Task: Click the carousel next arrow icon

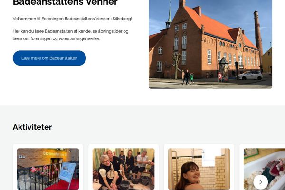Action: pos(260,182)
